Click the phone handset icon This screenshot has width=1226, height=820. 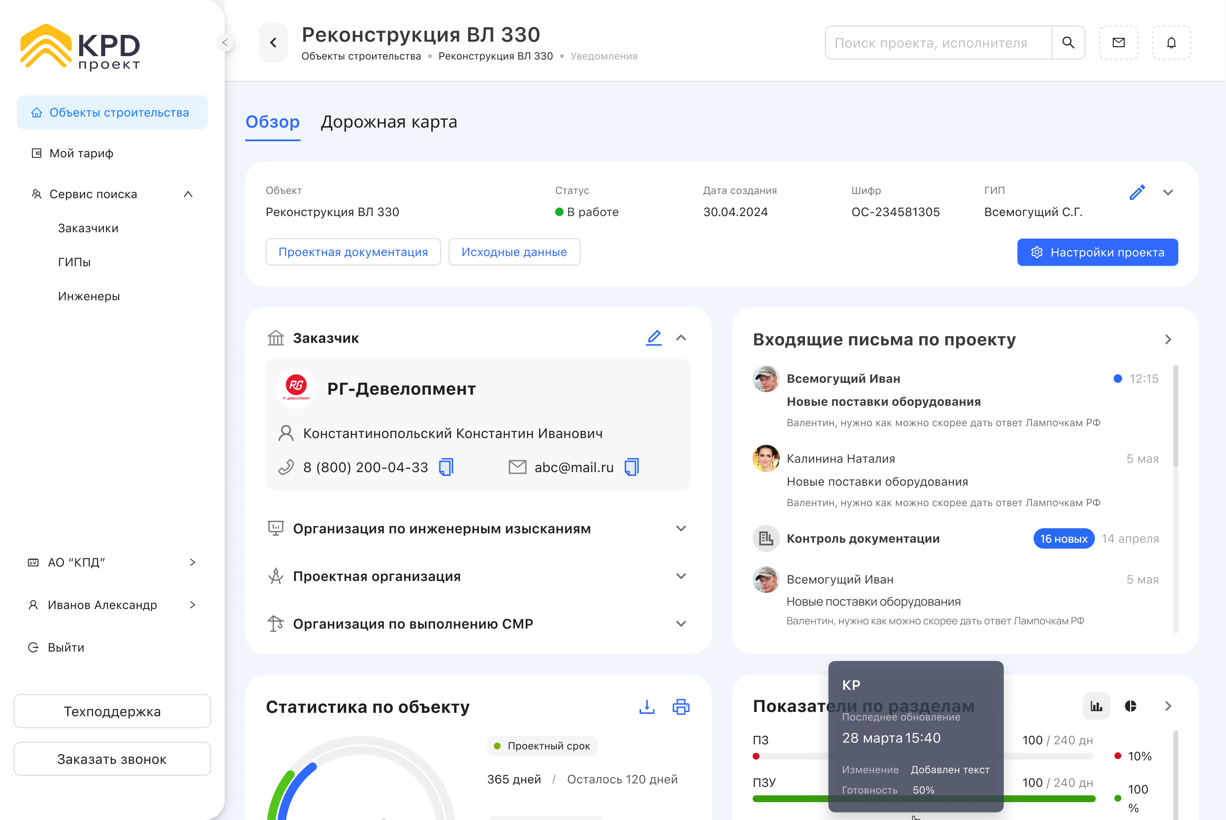point(286,467)
